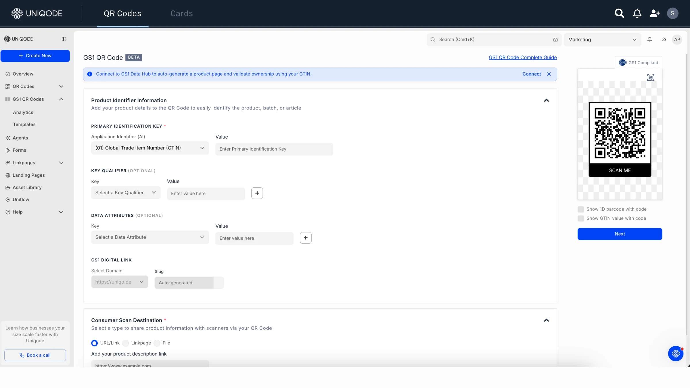690x388 pixels.
Task: Select the URL/Link radio option
Action: pyautogui.click(x=94, y=343)
